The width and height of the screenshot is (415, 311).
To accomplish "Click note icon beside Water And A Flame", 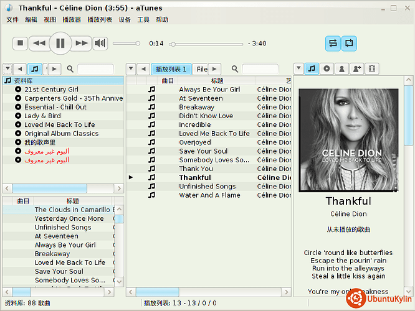I will (x=151, y=195).
